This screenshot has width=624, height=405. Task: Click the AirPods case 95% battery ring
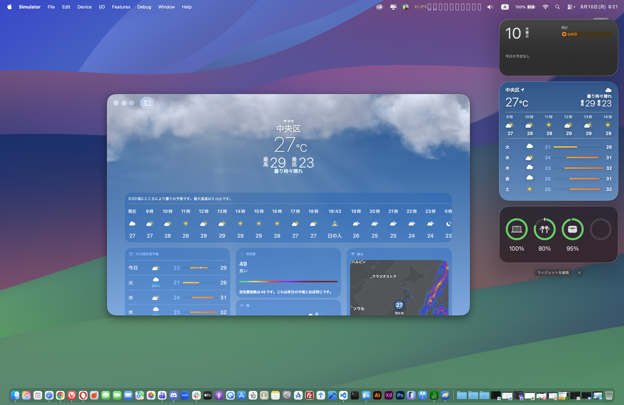[x=572, y=229]
